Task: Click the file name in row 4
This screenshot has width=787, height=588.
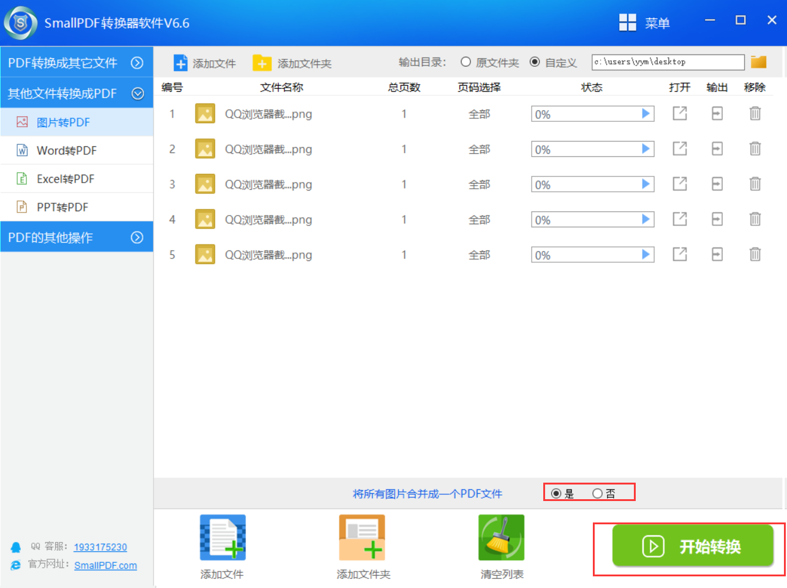Action: coord(268,220)
